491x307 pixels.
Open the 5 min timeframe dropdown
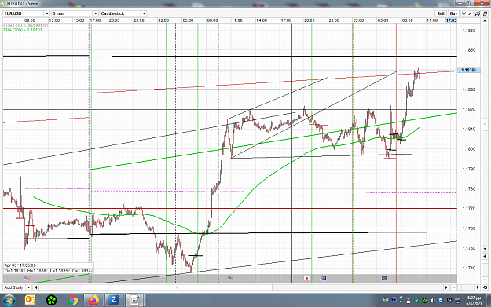[95, 13]
